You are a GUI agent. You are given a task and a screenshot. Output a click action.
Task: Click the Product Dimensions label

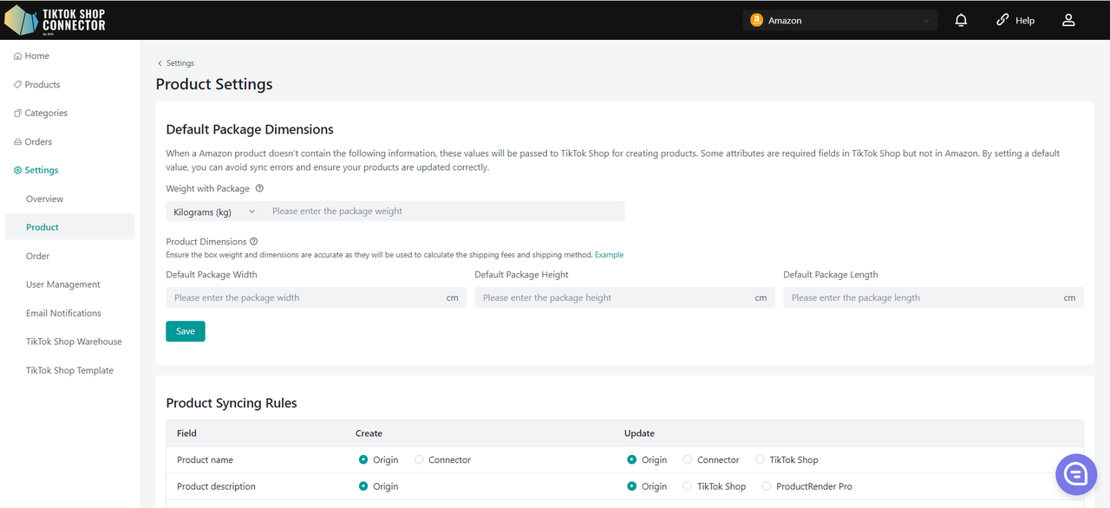pos(206,242)
